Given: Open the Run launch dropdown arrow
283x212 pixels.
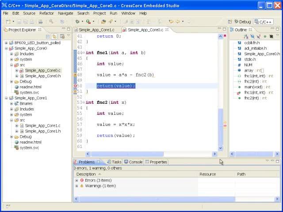Looking at the screenshot, I should pyautogui.click(x=93, y=22).
